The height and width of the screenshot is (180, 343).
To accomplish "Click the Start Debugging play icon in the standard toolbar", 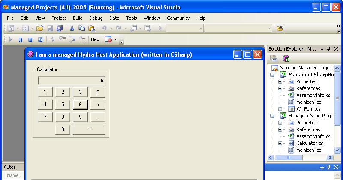I will tap(160, 28).
